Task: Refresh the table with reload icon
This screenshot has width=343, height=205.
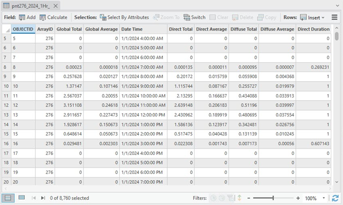Action: [335, 198]
